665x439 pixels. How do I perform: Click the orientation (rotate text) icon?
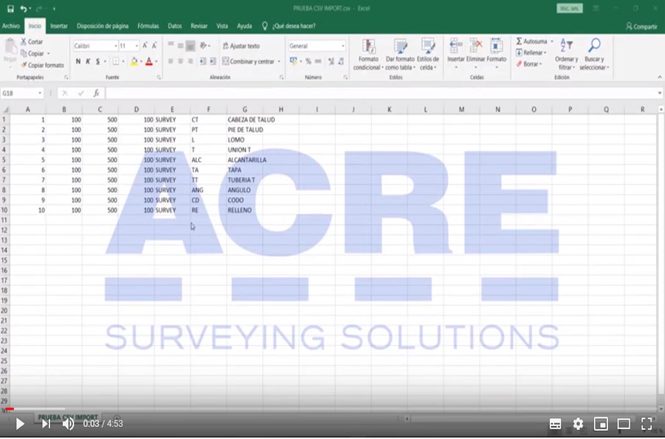(x=203, y=45)
